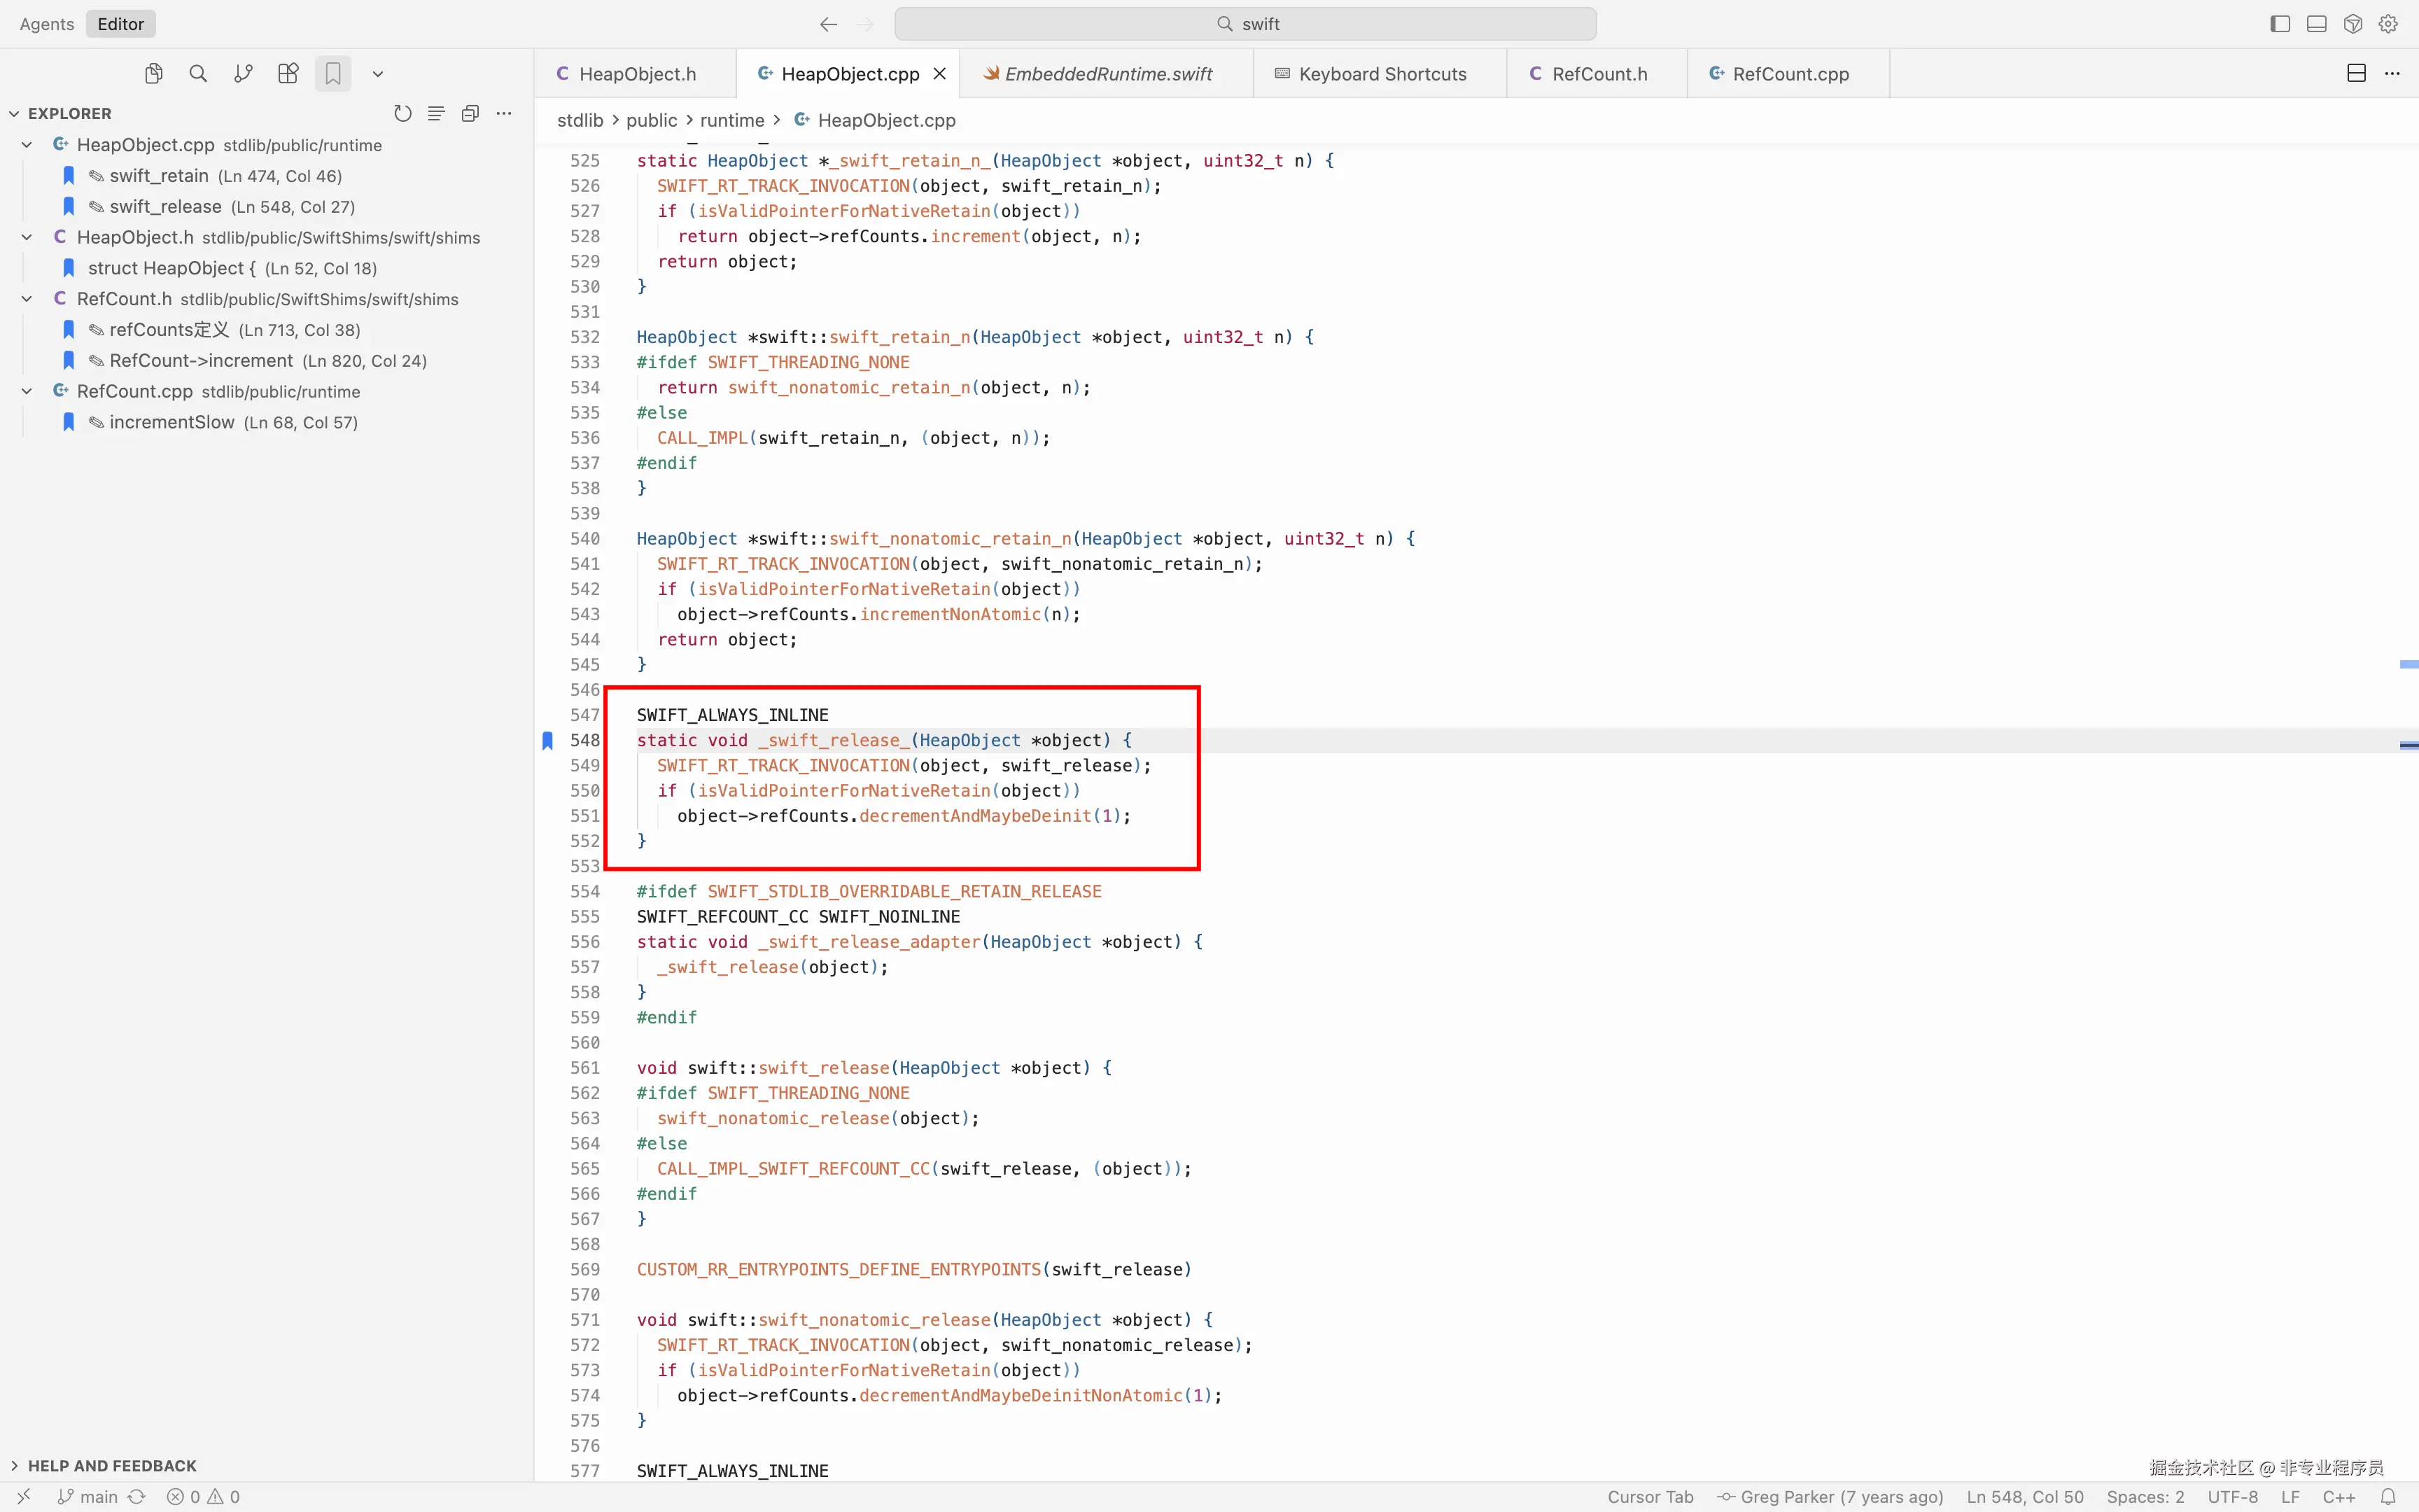Jump to swift_retain bookmark entry
This screenshot has width=2419, height=1512.
pos(160,176)
